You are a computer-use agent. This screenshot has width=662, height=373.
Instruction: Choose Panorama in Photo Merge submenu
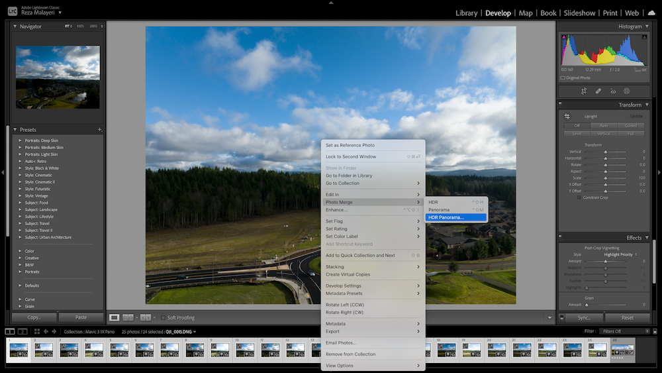[x=456, y=210]
